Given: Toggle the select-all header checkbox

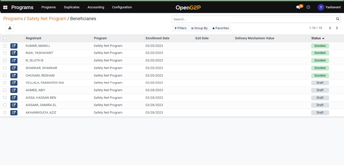Looking at the screenshot, I should [5, 38].
